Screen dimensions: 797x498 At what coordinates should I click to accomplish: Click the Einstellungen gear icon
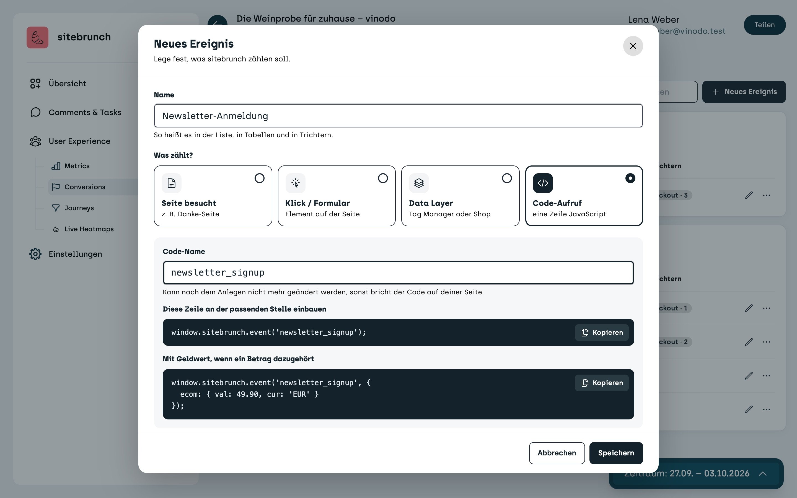pyautogui.click(x=35, y=254)
